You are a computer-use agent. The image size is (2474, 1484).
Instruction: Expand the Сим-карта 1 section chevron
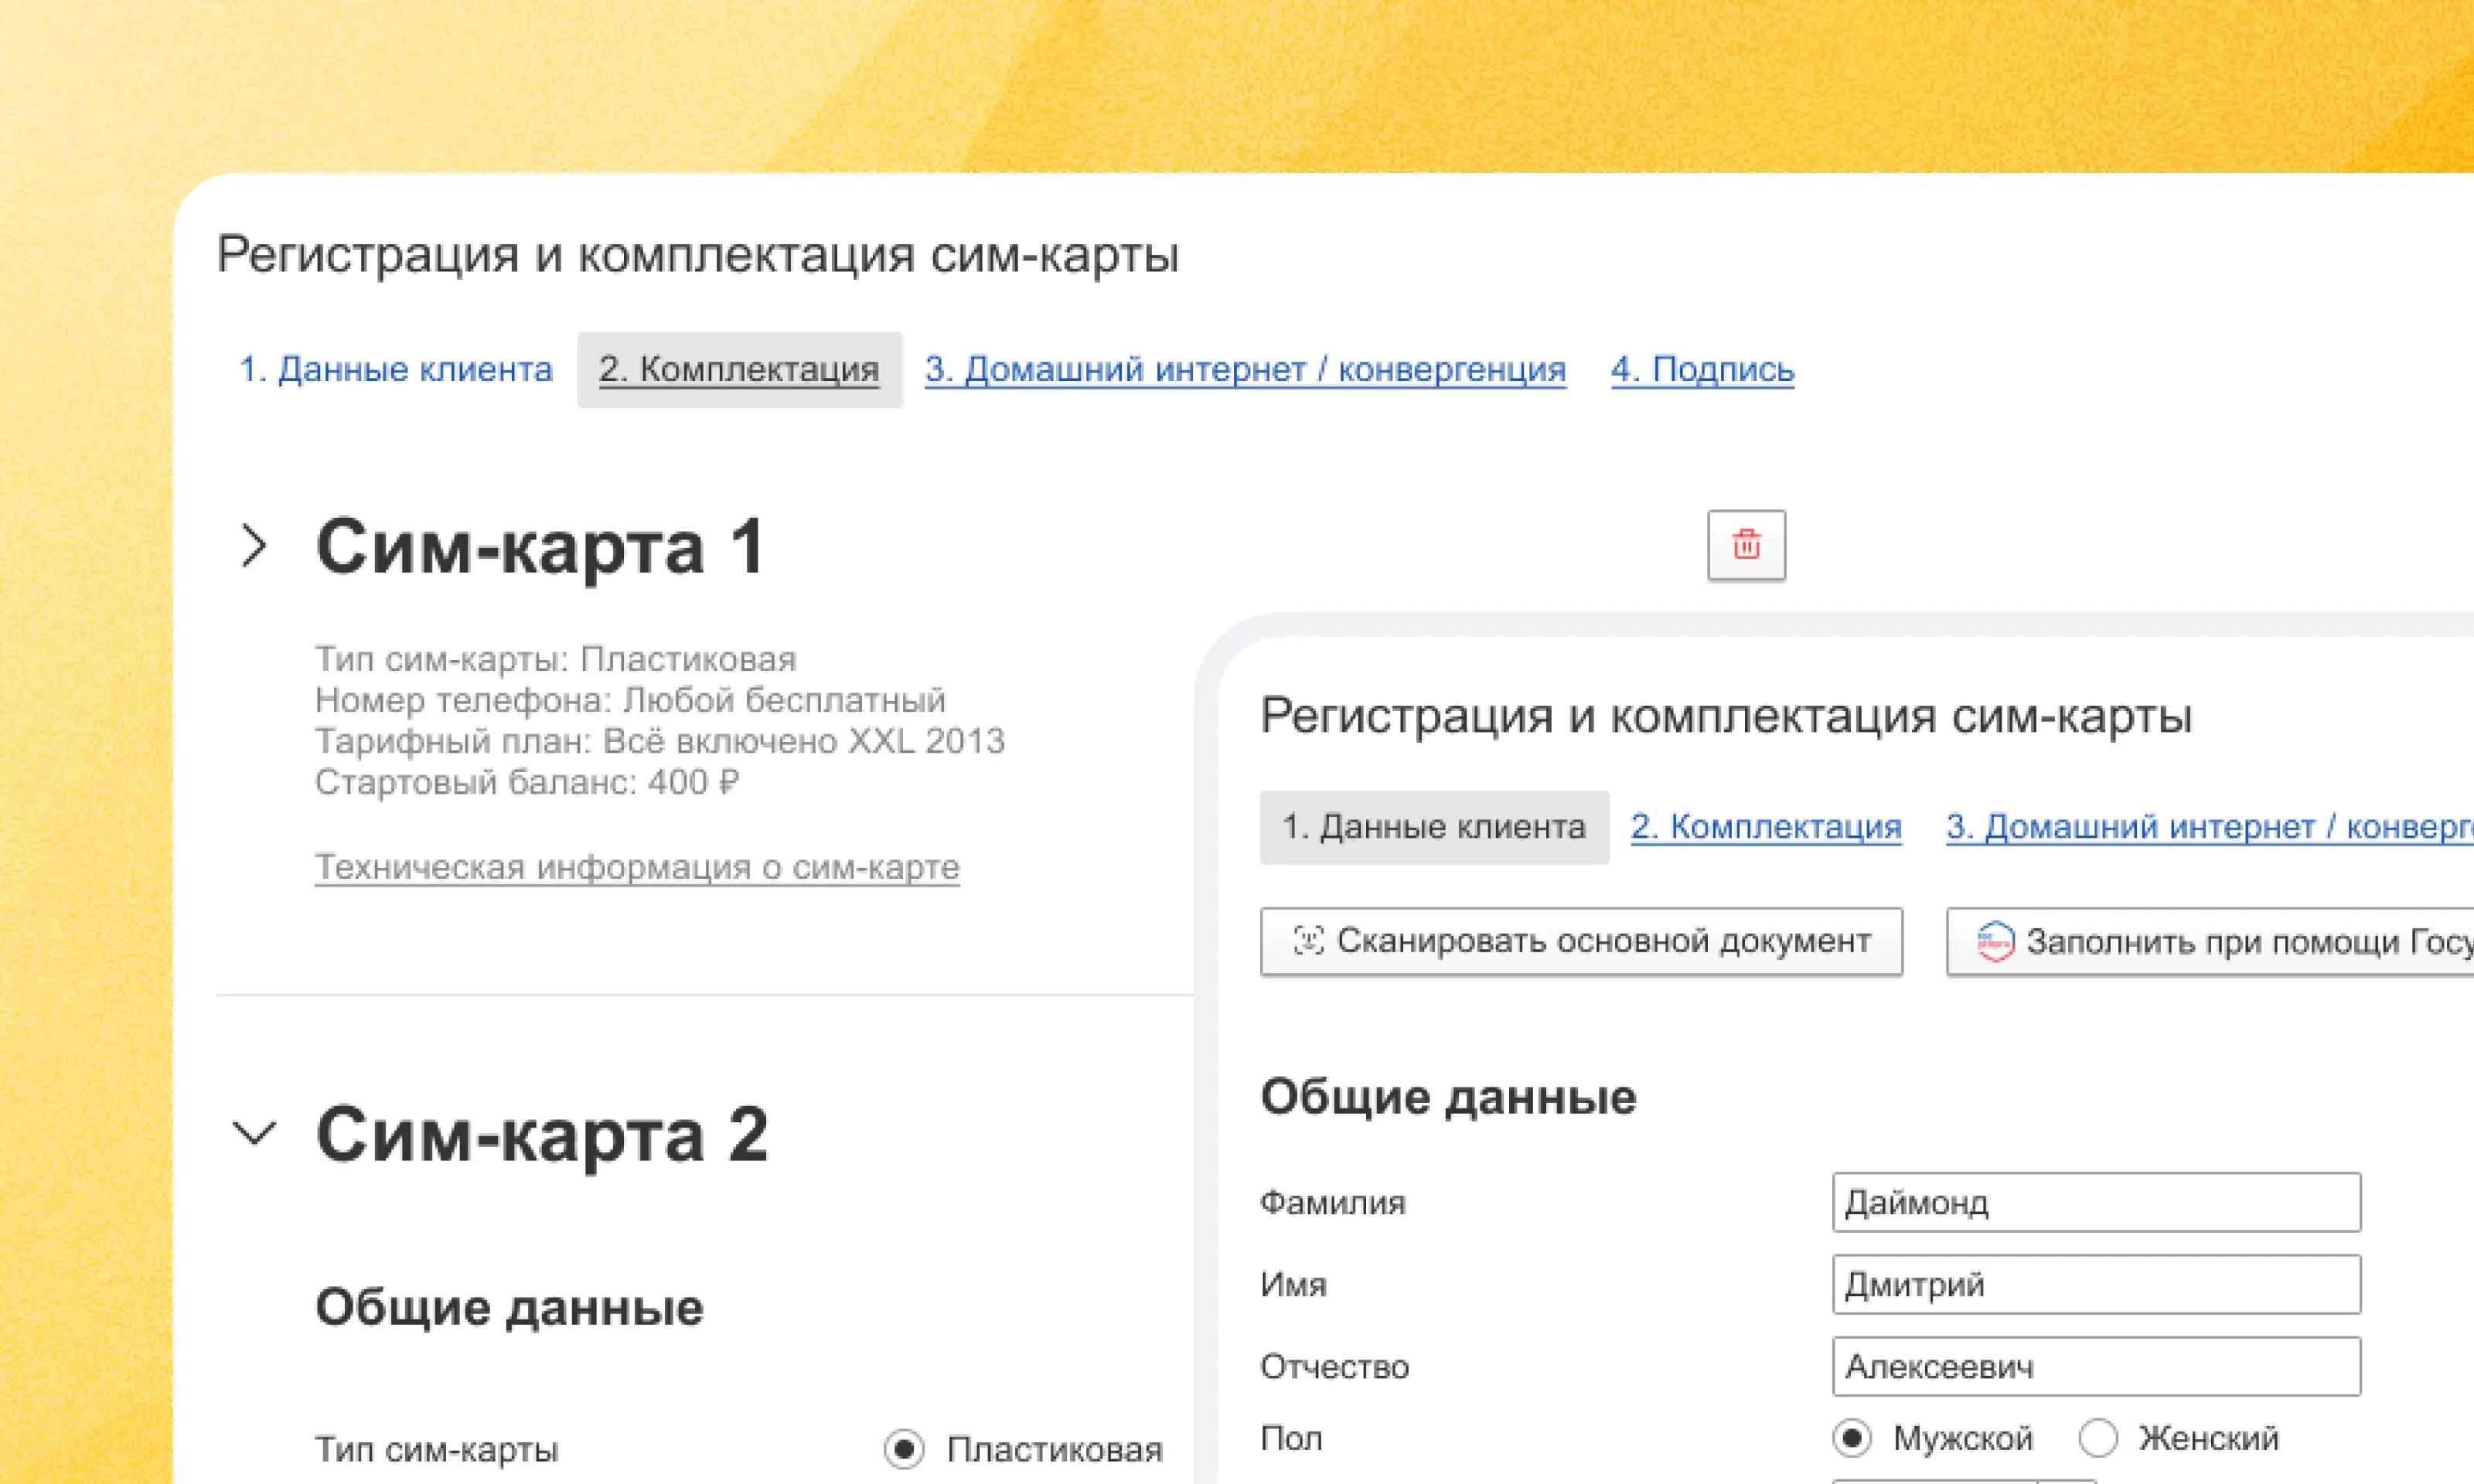(x=254, y=546)
